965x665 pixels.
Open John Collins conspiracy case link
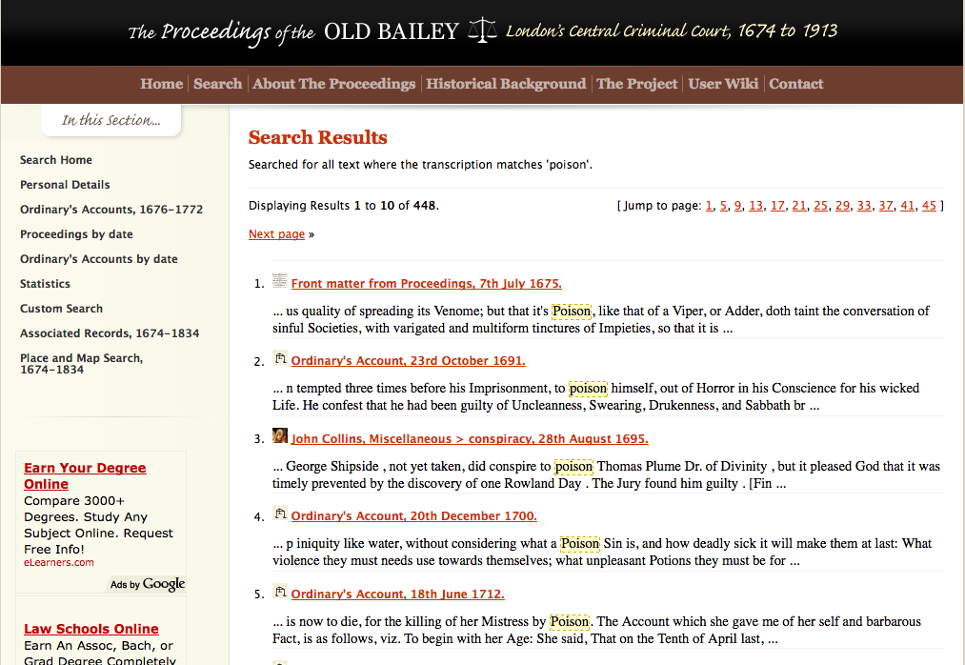(x=469, y=439)
